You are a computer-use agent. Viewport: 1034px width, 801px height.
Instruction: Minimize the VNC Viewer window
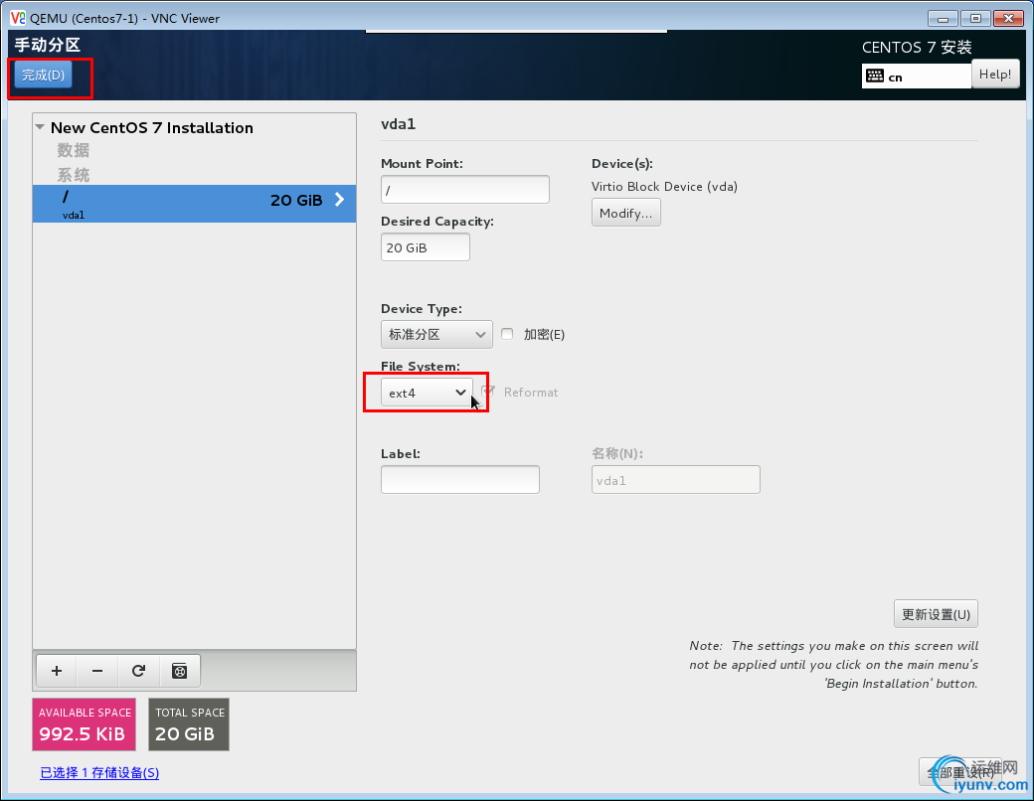pyautogui.click(x=943, y=19)
